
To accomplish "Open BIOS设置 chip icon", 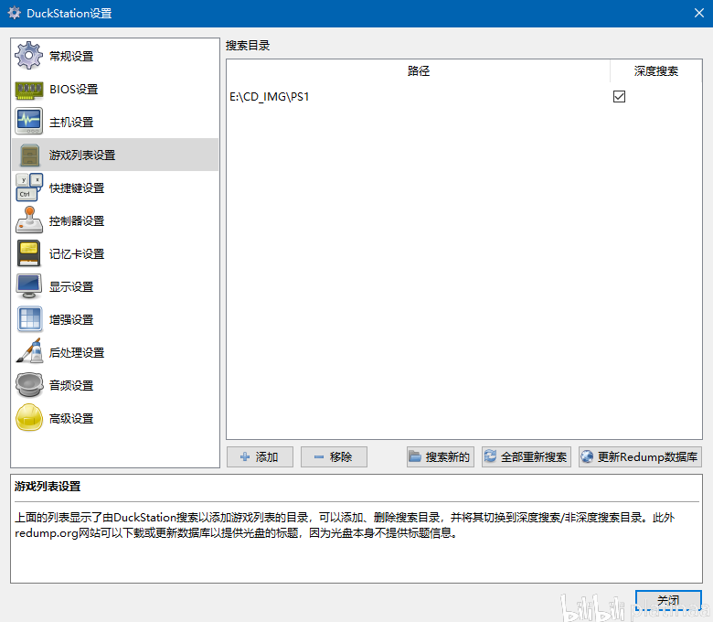I will [28, 89].
